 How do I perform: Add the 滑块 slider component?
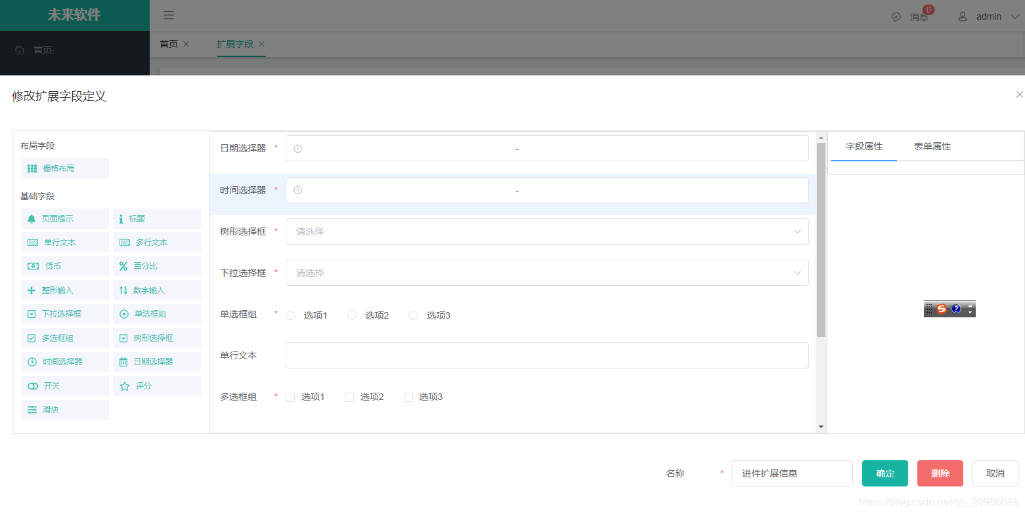[x=65, y=410]
